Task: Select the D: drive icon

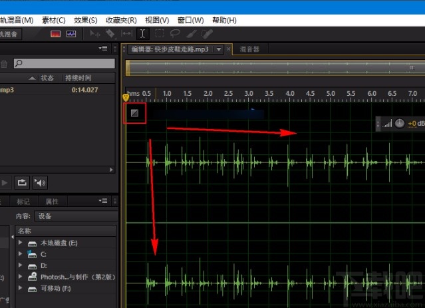Action: (32, 266)
